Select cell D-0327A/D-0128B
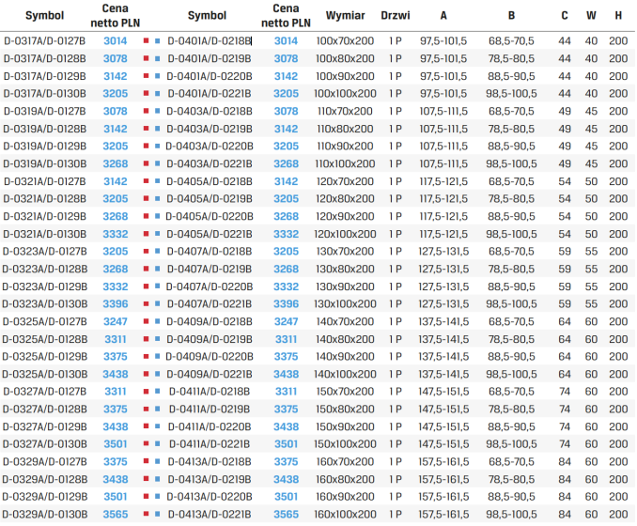The width and height of the screenshot is (637, 526). pos(45,409)
